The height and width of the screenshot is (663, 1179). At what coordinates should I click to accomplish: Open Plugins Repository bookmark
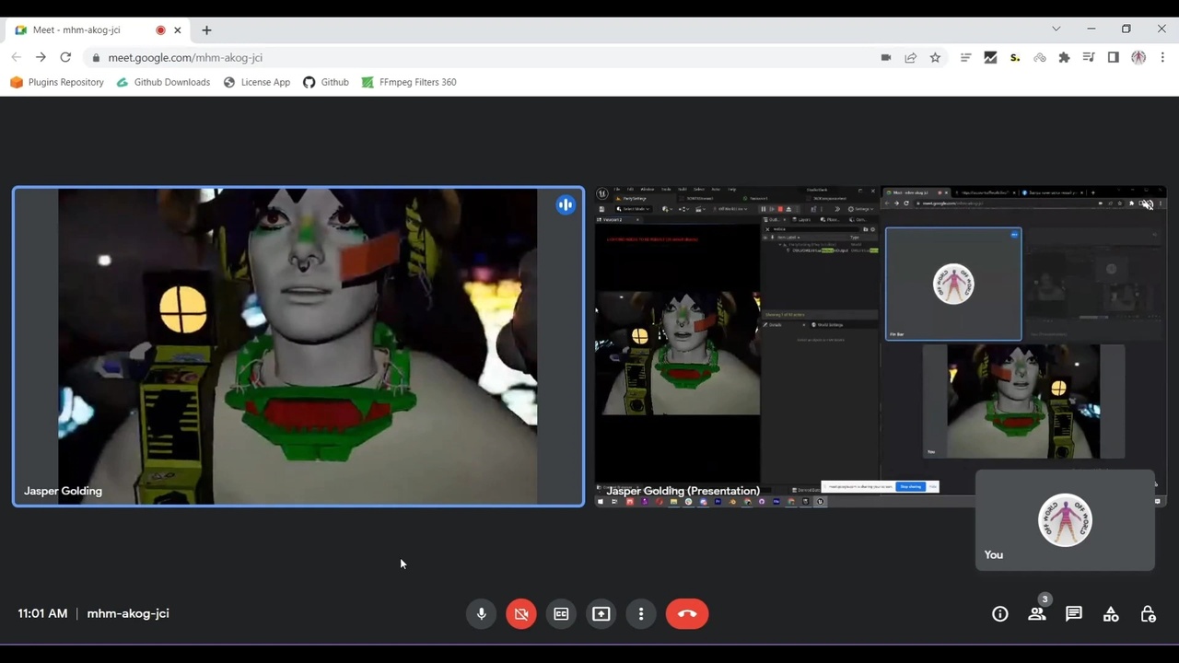coord(57,82)
